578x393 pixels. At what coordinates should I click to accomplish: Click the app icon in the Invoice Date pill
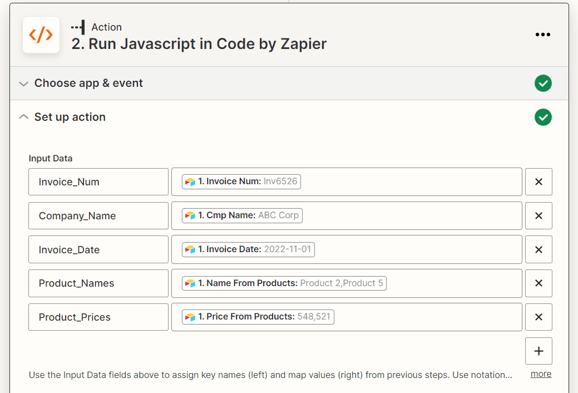click(189, 249)
